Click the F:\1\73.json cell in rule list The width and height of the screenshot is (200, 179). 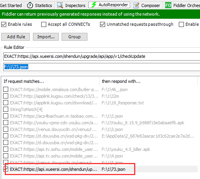pos(113,169)
